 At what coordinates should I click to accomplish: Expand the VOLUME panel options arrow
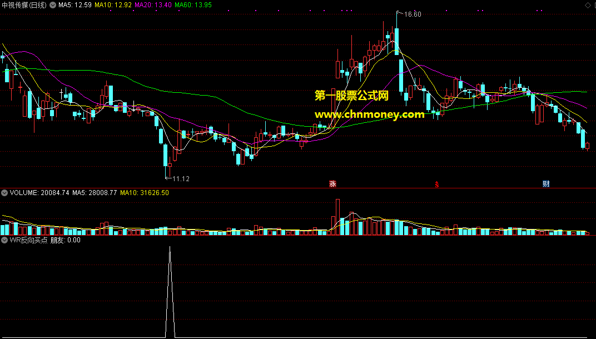tap(4, 193)
